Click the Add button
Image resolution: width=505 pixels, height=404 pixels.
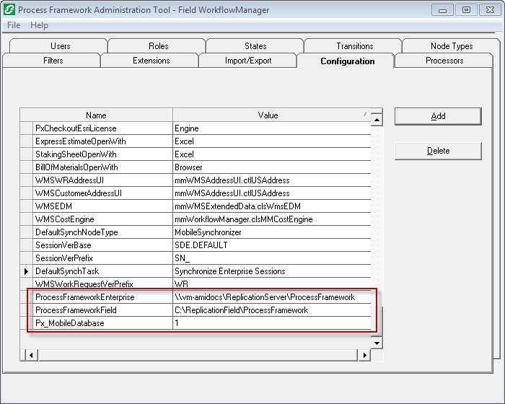pos(438,116)
